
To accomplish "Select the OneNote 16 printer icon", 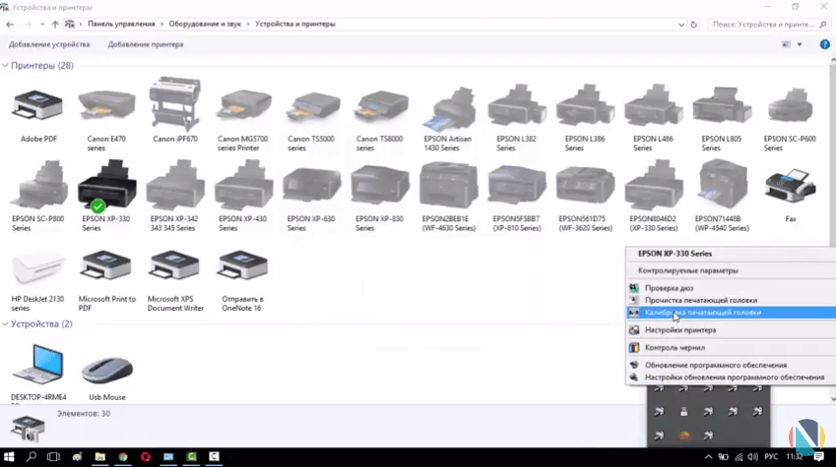I will pos(243,266).
